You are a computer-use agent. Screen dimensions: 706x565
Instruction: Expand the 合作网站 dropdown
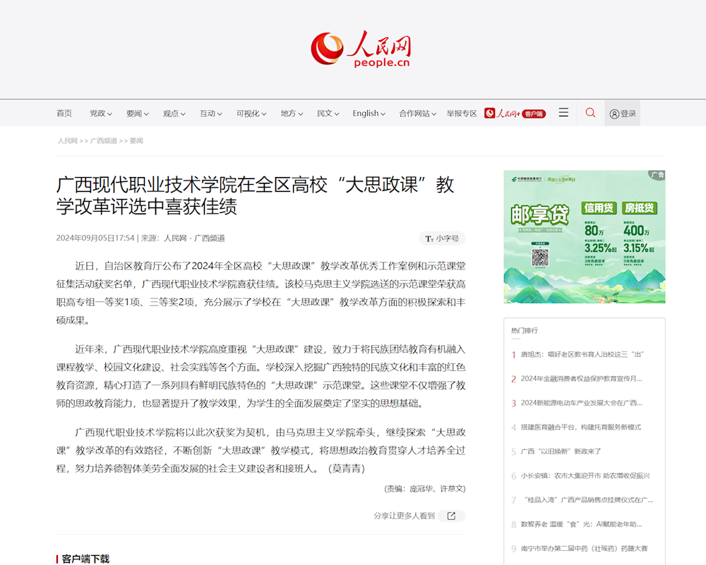tap(417, 114)
